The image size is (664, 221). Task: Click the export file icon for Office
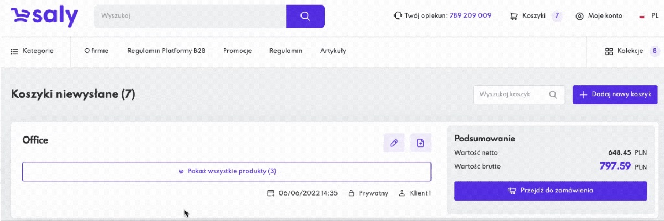pos(421,143)
